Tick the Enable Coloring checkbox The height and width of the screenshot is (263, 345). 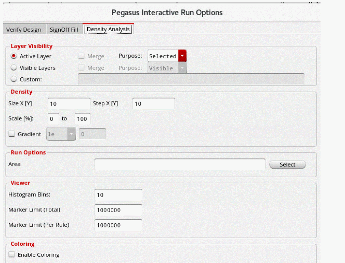[12, 255]
